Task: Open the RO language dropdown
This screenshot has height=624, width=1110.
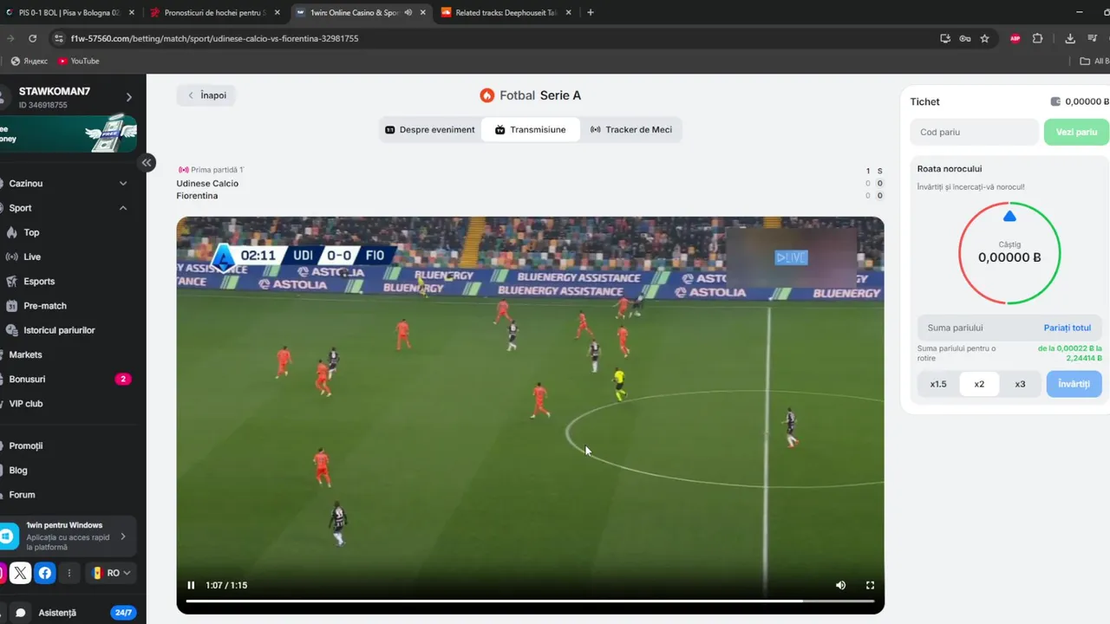Action: pos(111,573)
